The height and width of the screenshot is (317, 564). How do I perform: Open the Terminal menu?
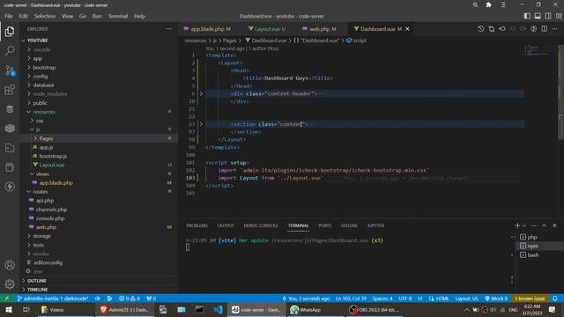point(117,16)
